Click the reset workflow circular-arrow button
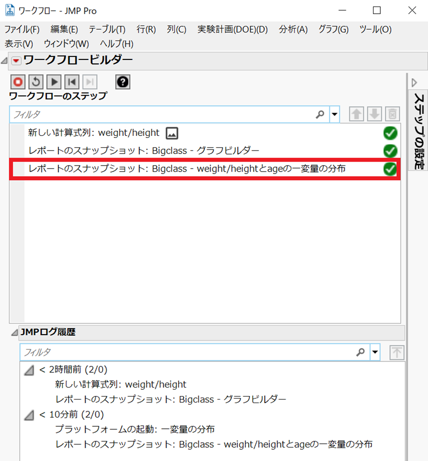428x461 pixels. 36,82
